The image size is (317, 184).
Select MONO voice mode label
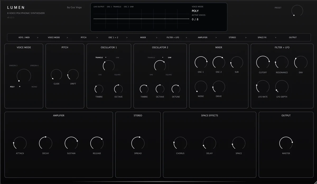click(34, 87)
